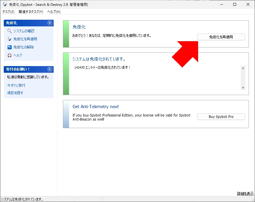Viewport: 255px width, 202px height.
Task: Click the 詳細を表示 link at bottom right
Action: point(245,193)
